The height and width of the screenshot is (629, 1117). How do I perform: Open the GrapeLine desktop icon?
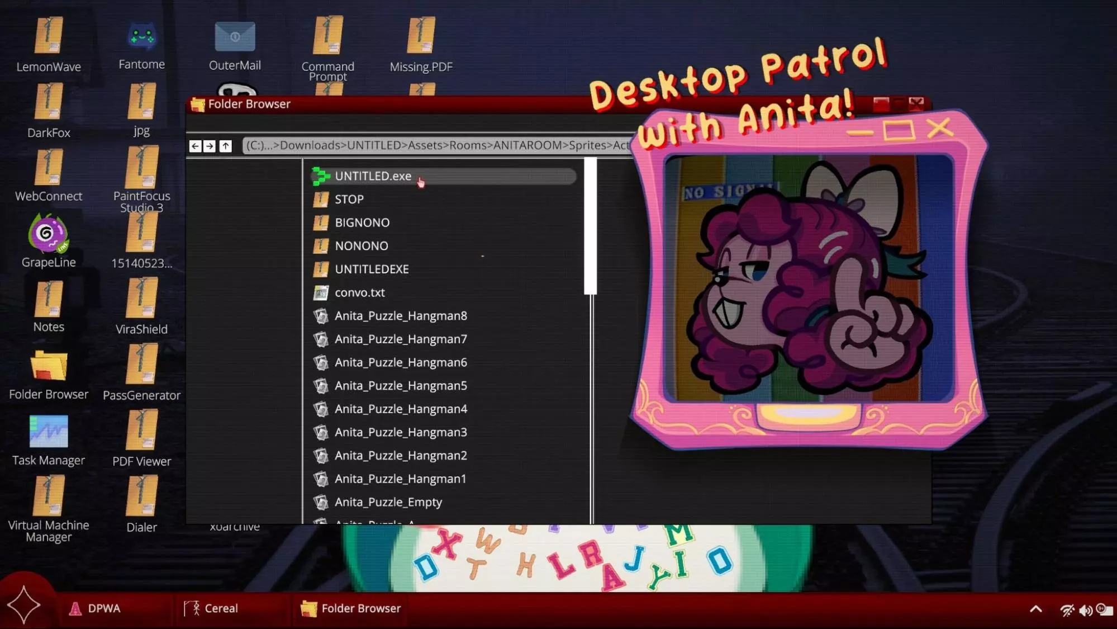point(48,235)
